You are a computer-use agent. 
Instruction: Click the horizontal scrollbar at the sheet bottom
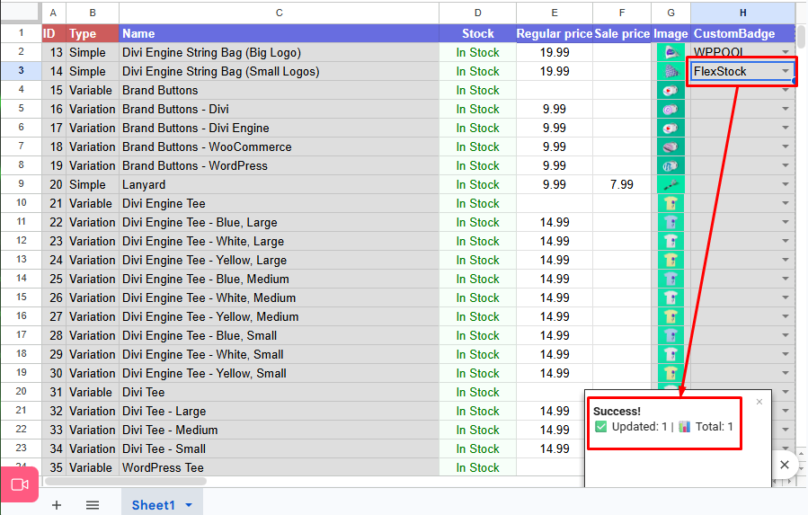tap(126, 482)
